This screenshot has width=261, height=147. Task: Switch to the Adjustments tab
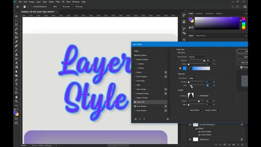(201, 36)
